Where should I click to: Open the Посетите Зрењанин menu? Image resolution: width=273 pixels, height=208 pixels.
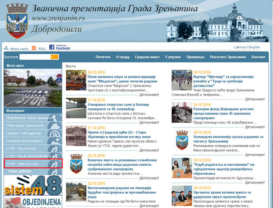(228, 57)
